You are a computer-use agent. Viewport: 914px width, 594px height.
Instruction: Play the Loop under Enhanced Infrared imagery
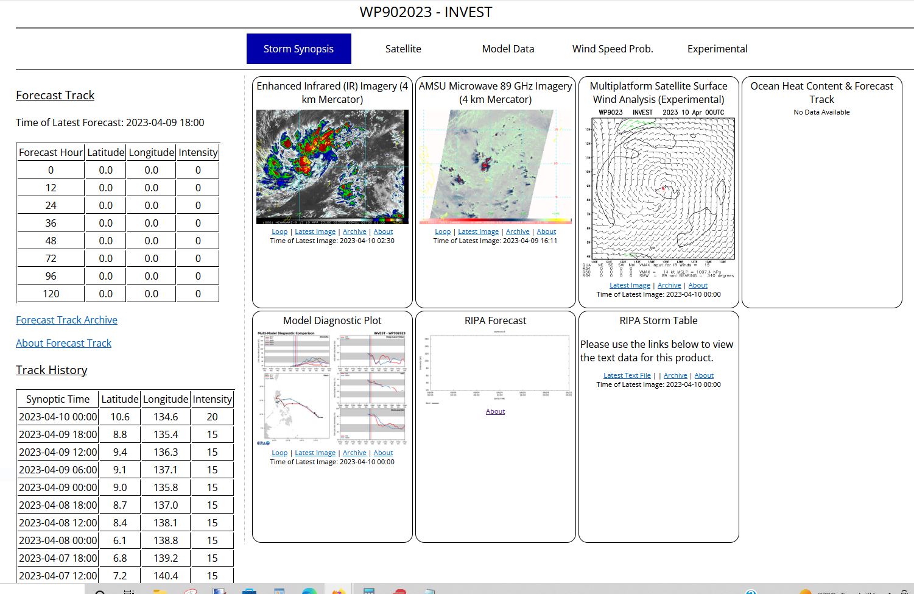click(x=279, y=232)
